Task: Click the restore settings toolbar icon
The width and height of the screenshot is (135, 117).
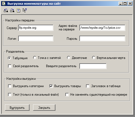Action: [x=6, y=10]
